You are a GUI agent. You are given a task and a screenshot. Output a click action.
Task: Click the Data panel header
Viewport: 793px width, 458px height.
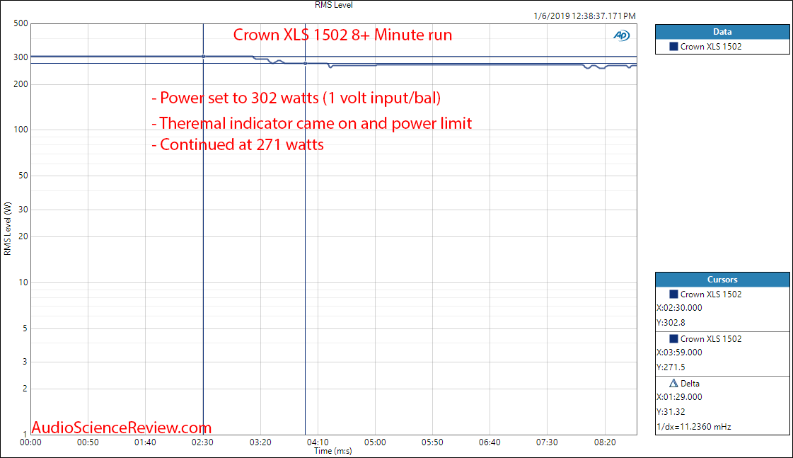722,31
